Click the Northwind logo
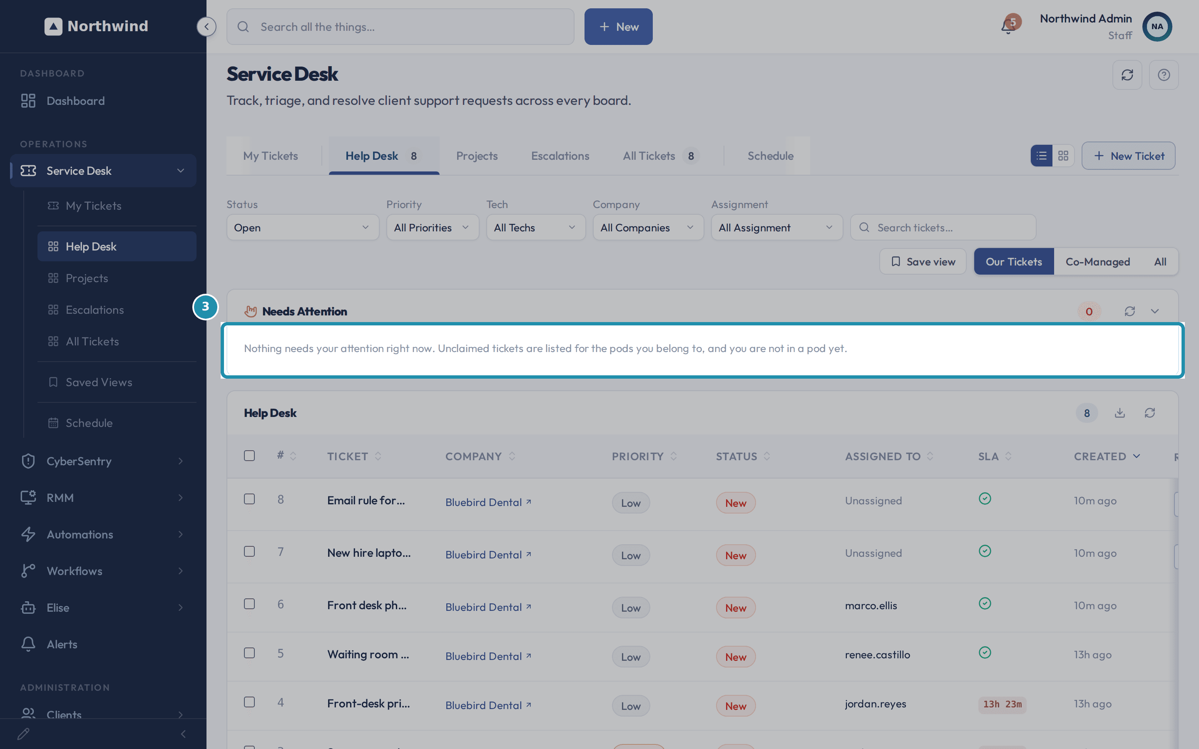 point(96,26)
